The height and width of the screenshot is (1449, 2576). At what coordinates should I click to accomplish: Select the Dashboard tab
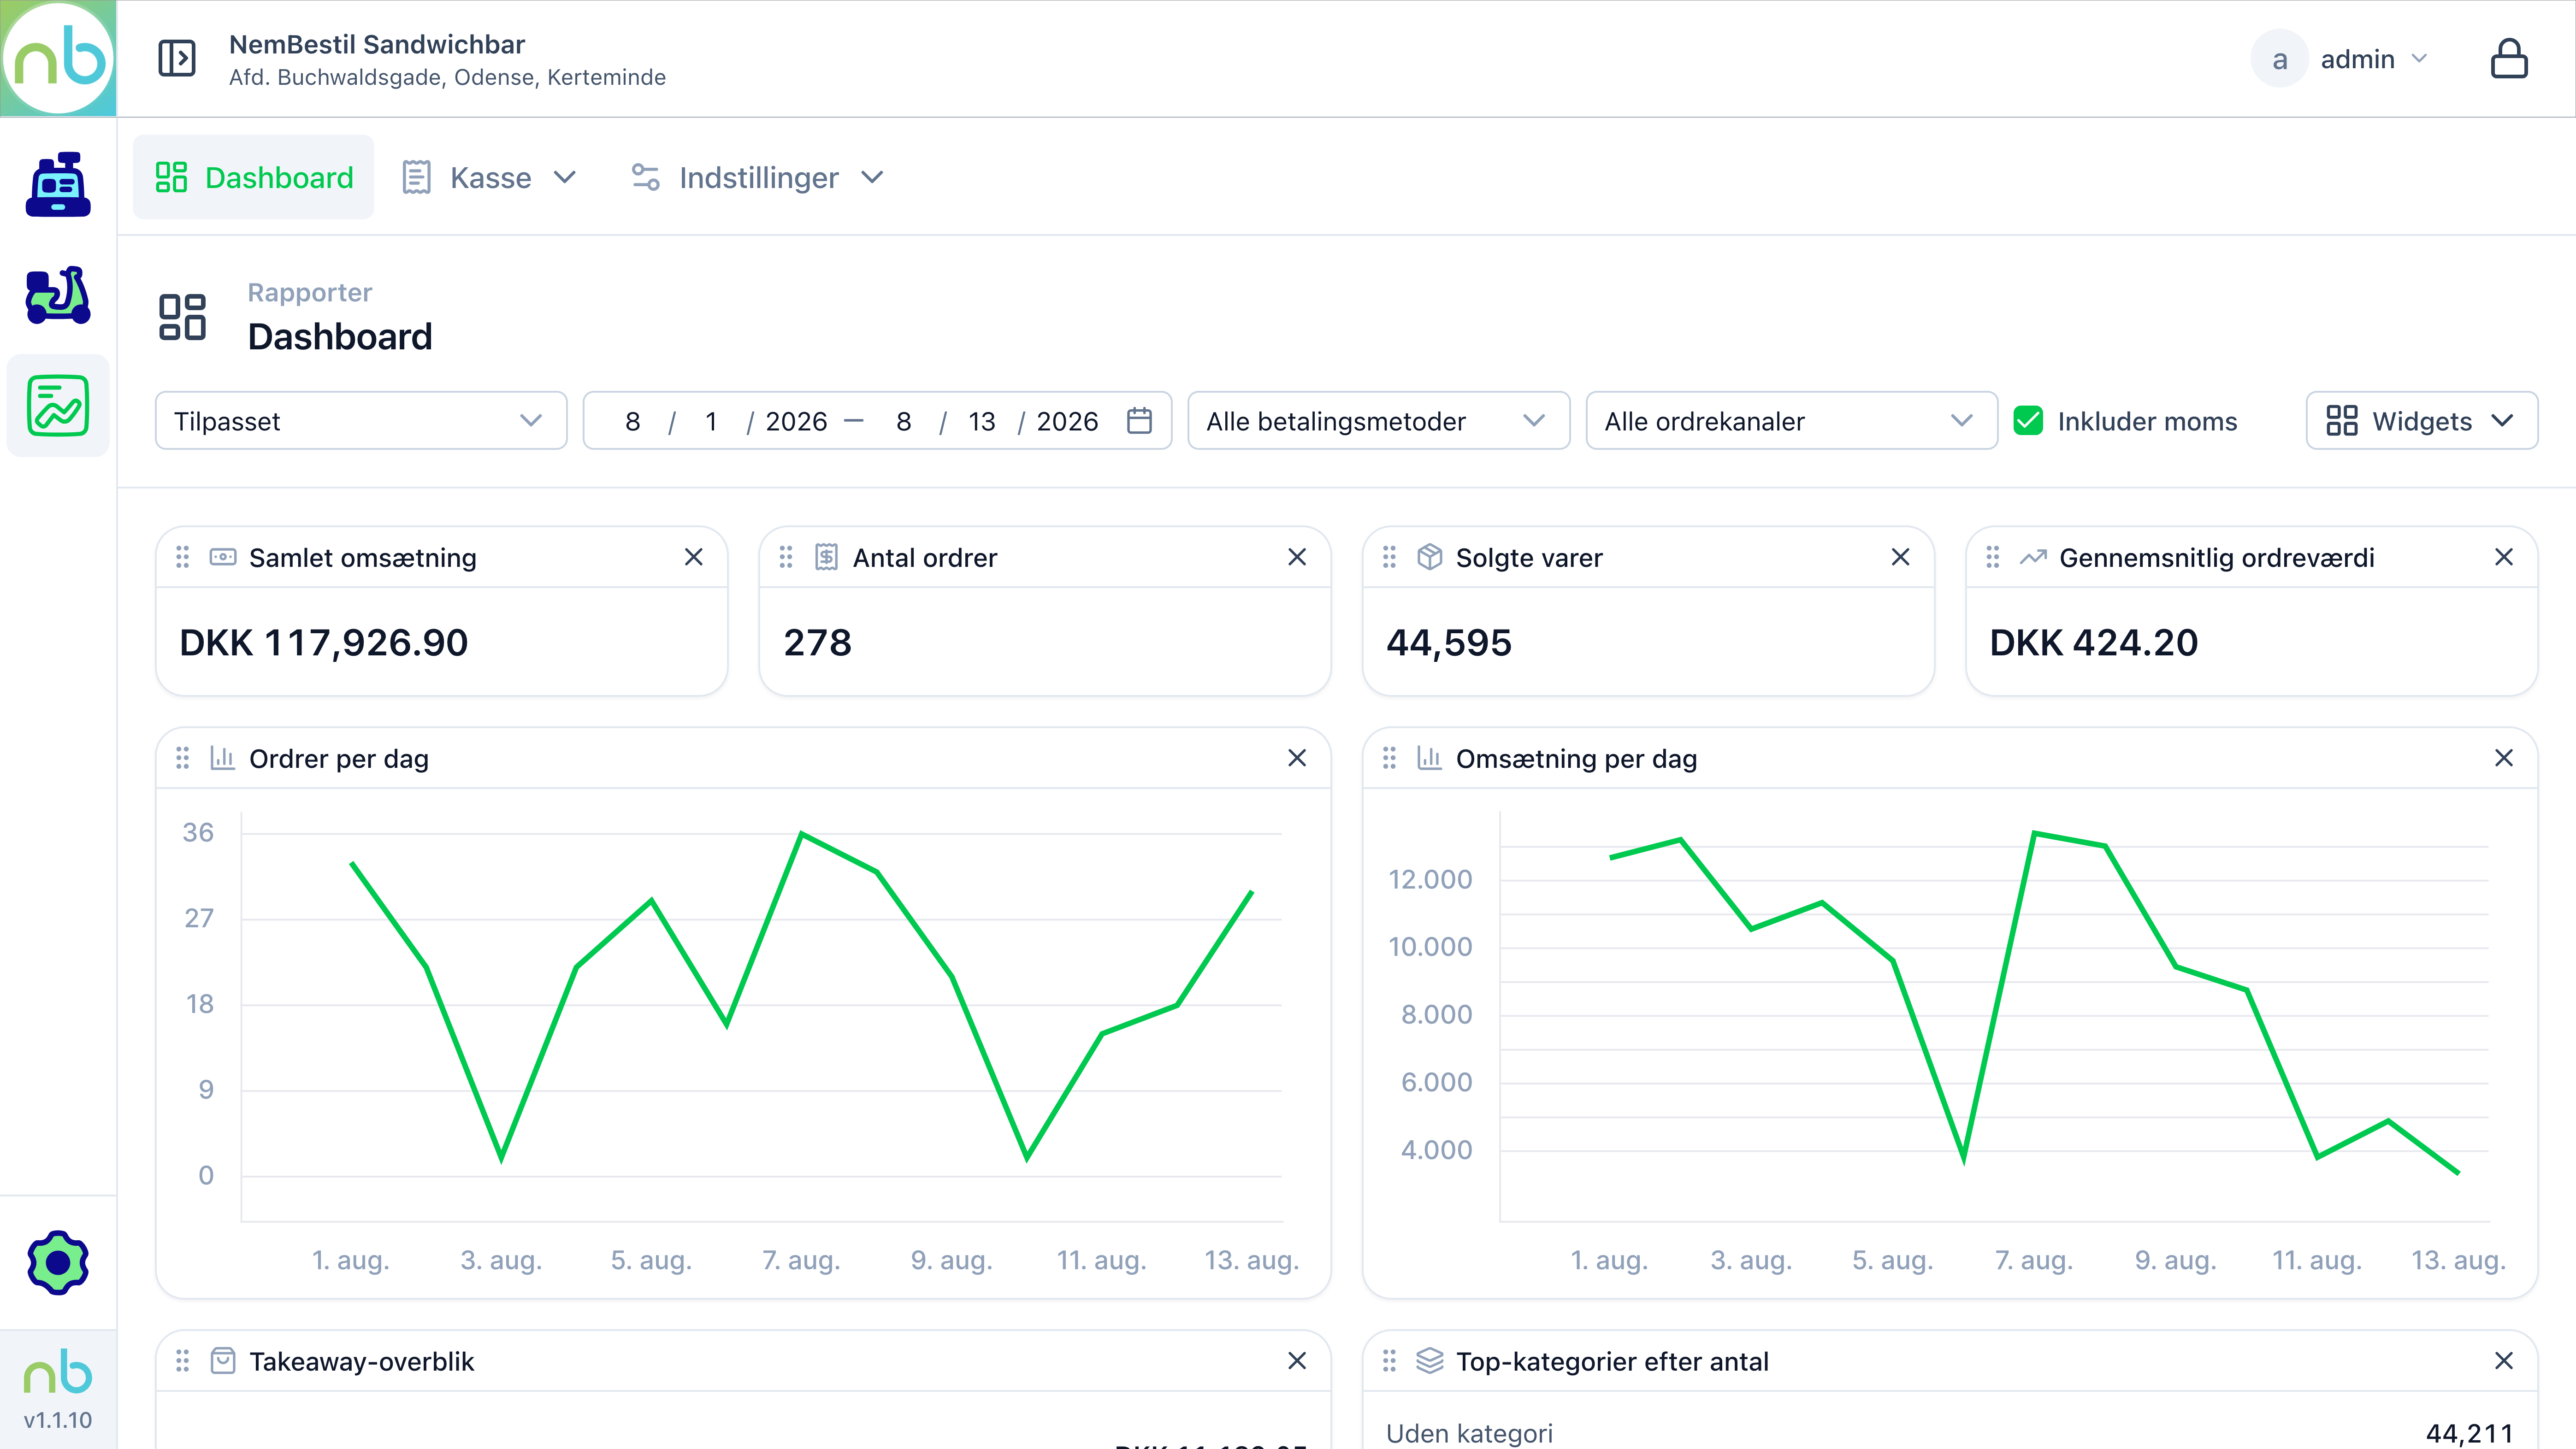[x=254, y=177]
